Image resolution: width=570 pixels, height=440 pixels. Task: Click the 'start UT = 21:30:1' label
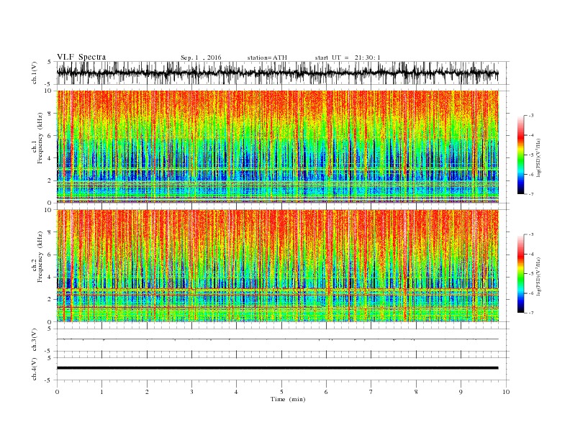348,58
